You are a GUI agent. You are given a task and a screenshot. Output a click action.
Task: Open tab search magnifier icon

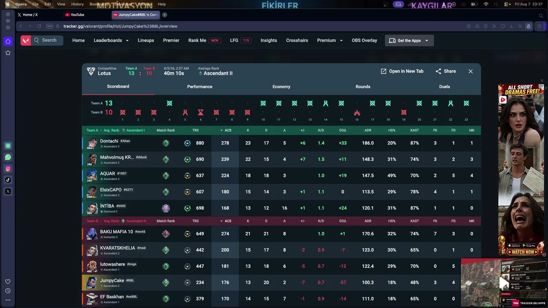pyautogui.click(x=541, y=15)
